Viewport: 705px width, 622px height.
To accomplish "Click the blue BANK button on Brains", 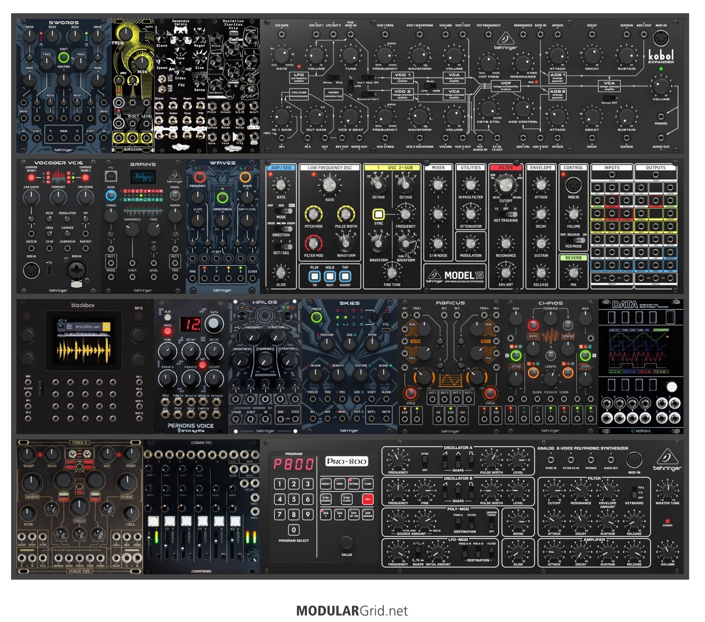I will [111, 195].
